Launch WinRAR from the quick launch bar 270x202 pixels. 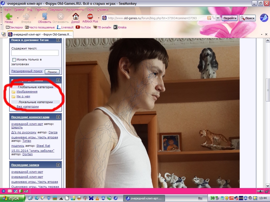55,198
